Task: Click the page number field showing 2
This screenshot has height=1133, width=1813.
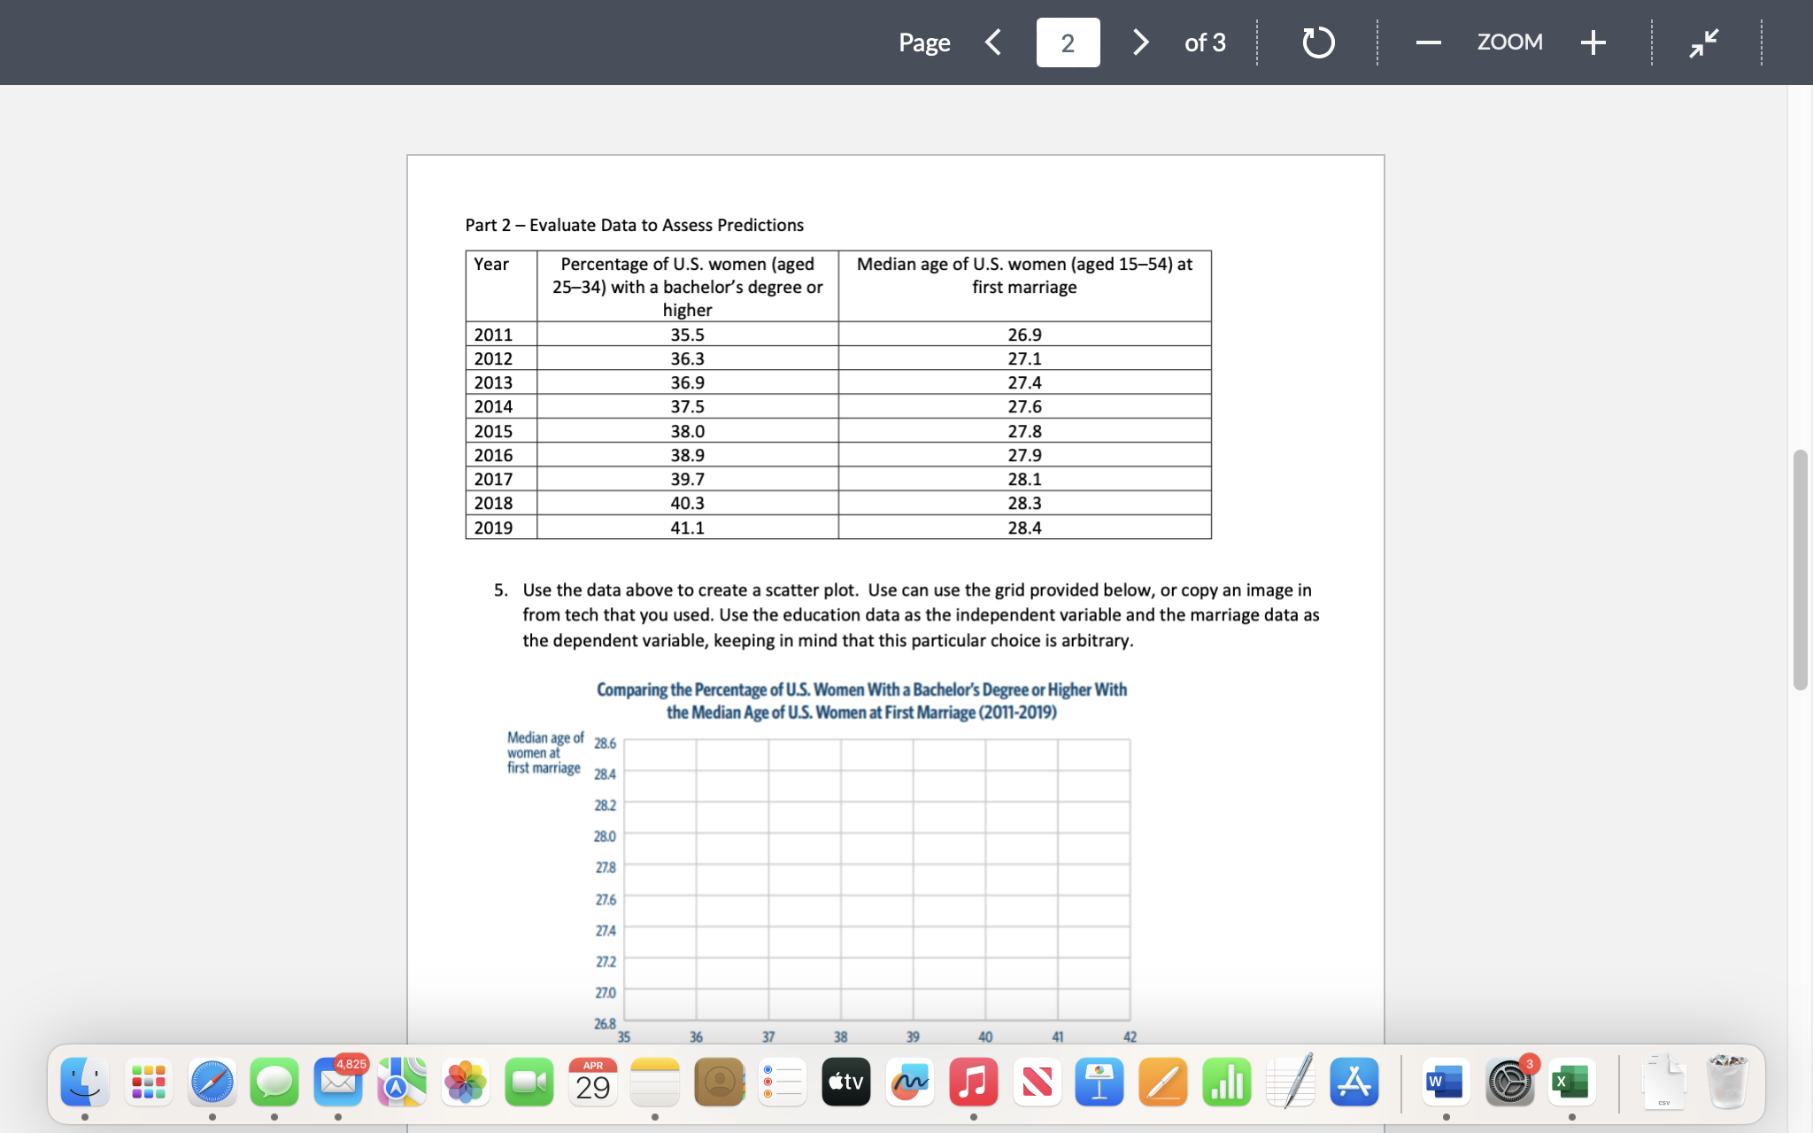Action: click(1069, 42)
